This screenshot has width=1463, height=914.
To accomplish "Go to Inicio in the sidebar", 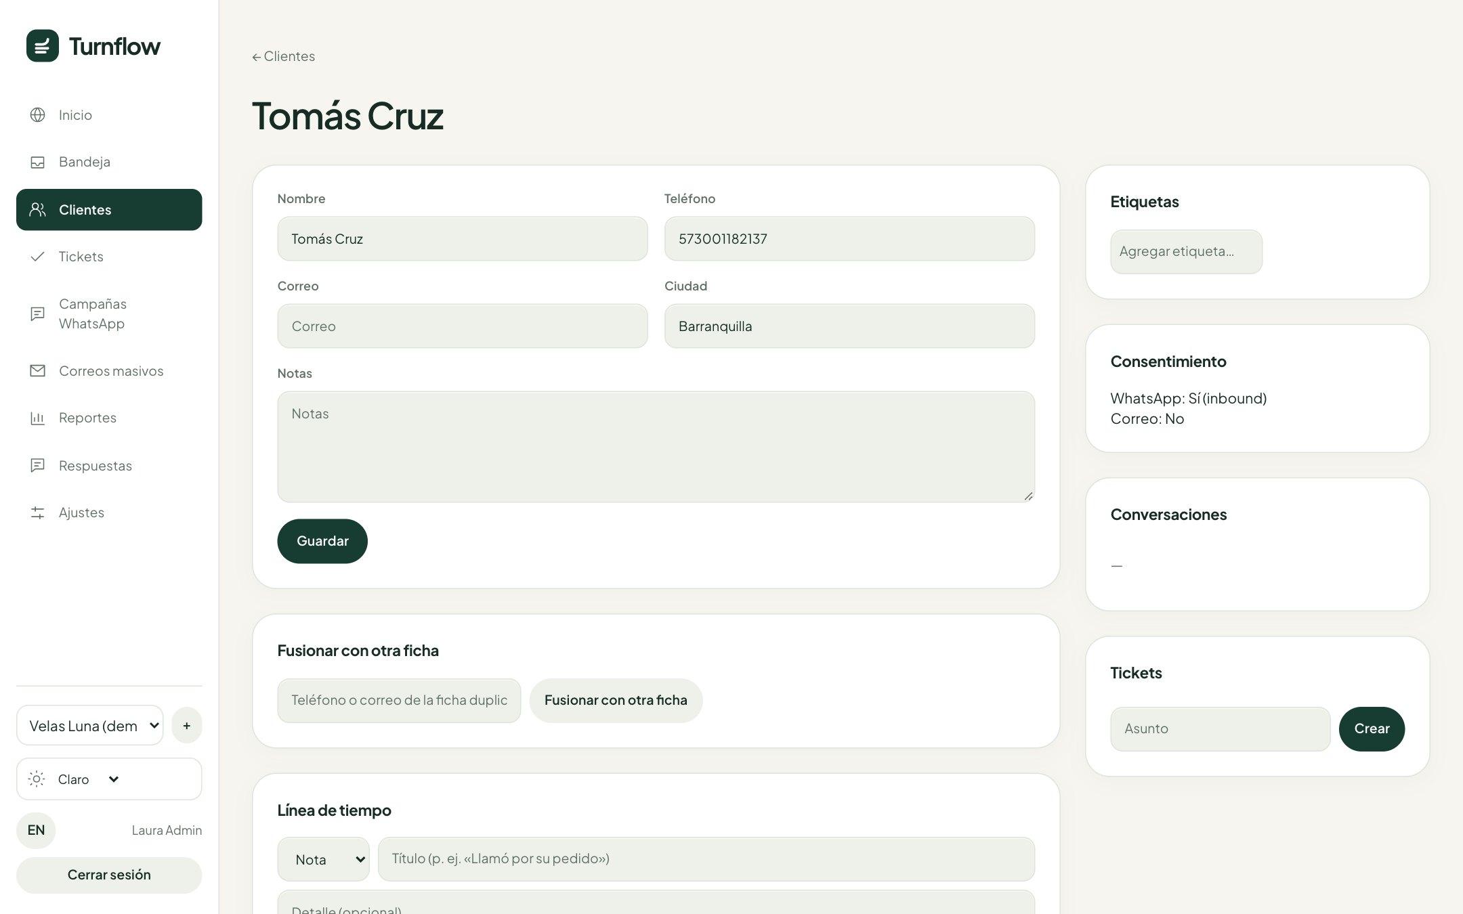I will click(x=109, y=115).
